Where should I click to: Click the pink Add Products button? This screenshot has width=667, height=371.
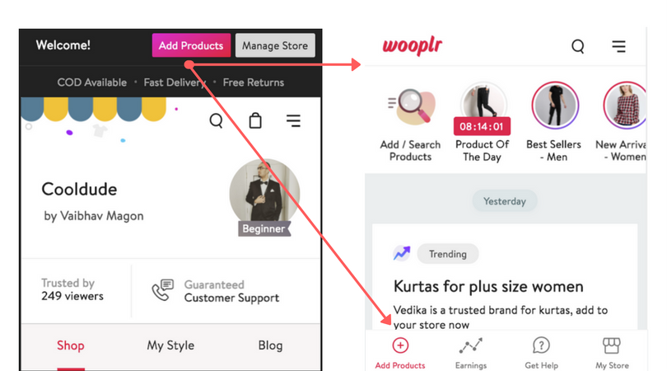pos(191,45)
